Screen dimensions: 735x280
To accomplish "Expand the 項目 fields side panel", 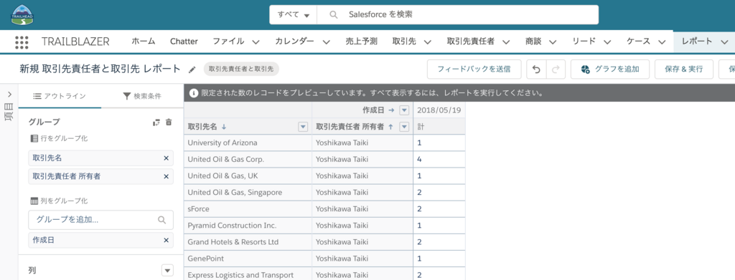I will click(x=9, y=94).
